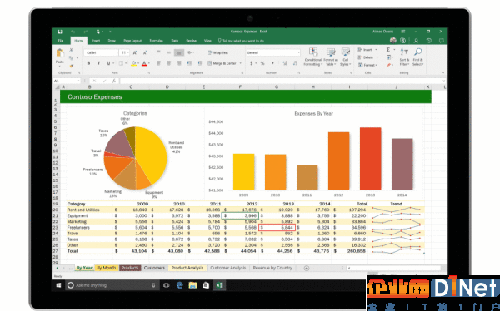Toggle Wrap Text
The width and height of the screenshot is (500, 311).
point(217,52)
